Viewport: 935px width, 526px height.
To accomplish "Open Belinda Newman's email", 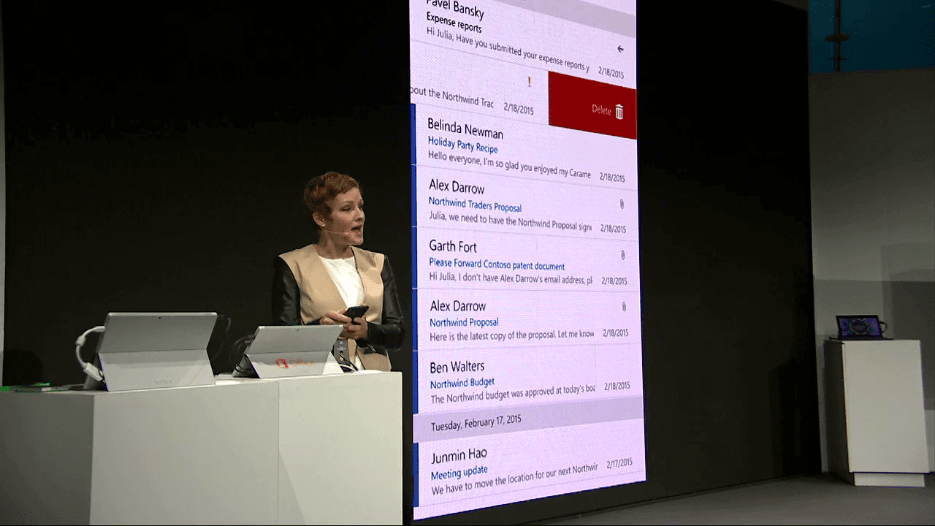I will pos(526,146).
